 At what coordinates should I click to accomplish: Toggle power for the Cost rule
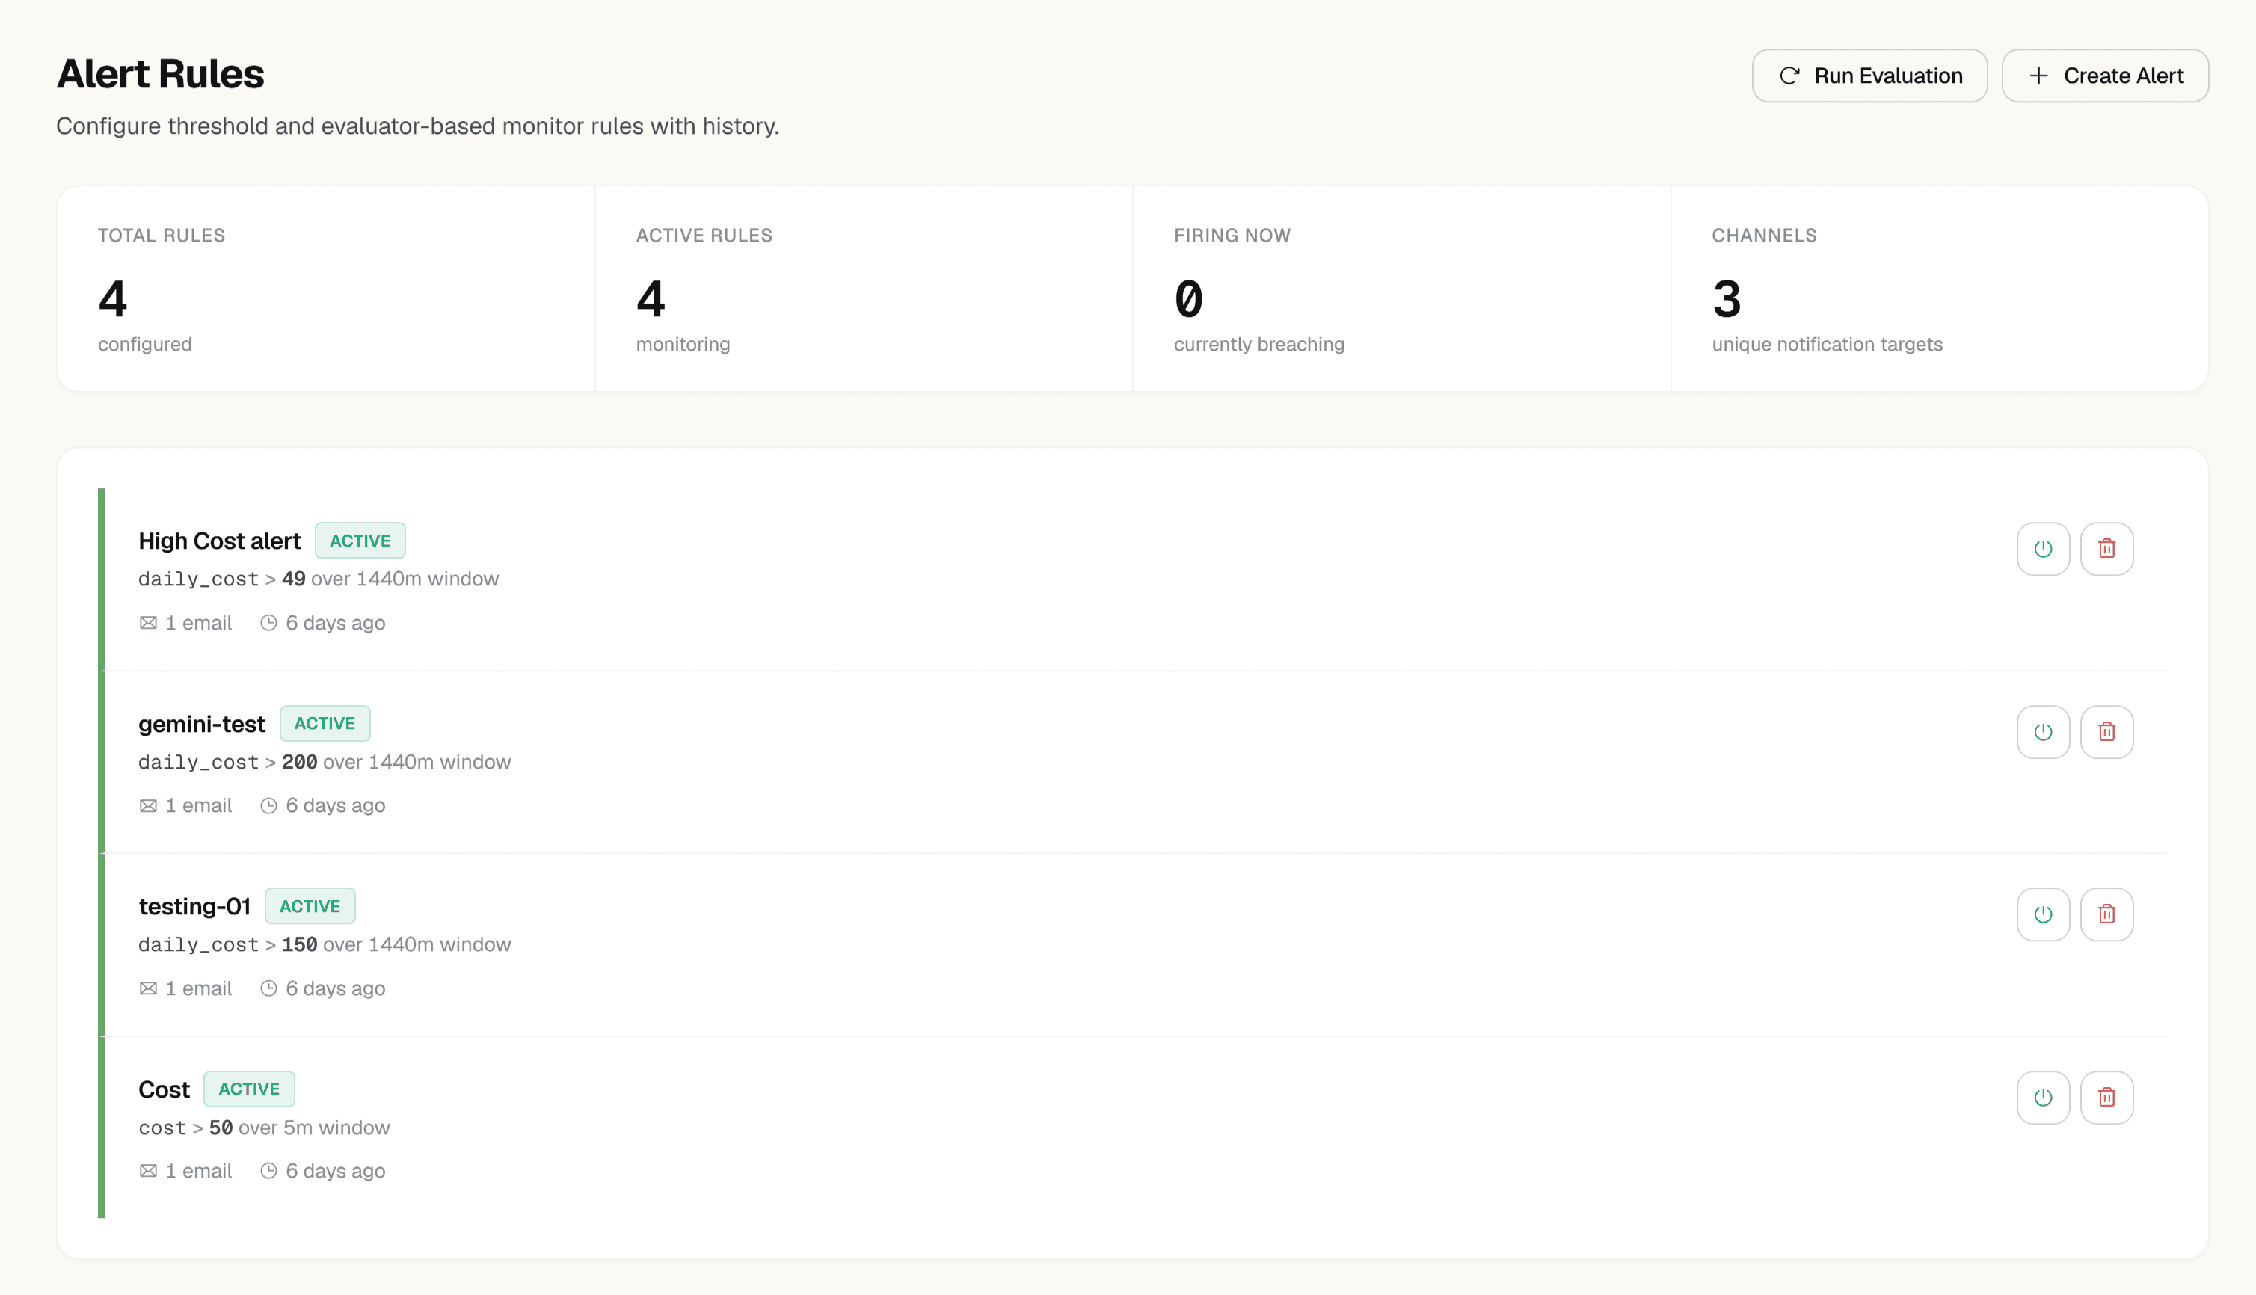2043,1098
